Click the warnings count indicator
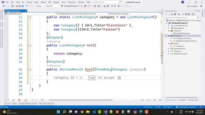Image resolution: width=205 pixels, height=115 pixels. (26, 100)
